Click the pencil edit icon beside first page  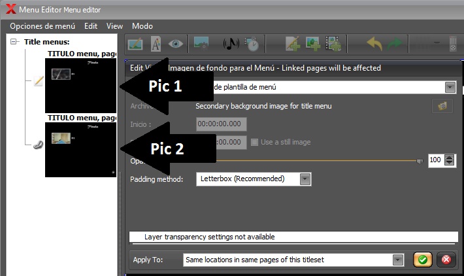(x=39, y=81)
